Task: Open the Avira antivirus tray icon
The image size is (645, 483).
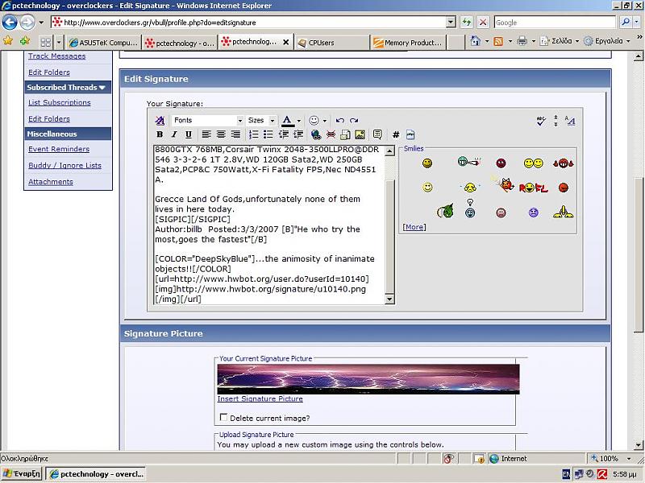Action: (601, 474)
